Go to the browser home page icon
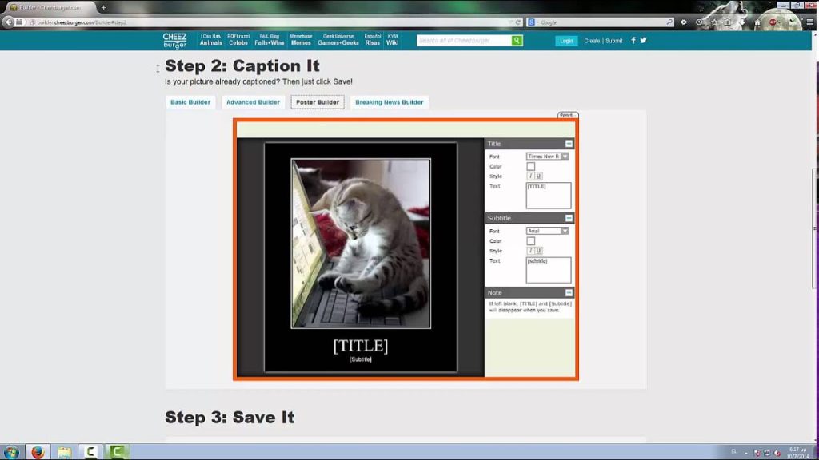This screenshot has width=819, height=460. (757, 22)
